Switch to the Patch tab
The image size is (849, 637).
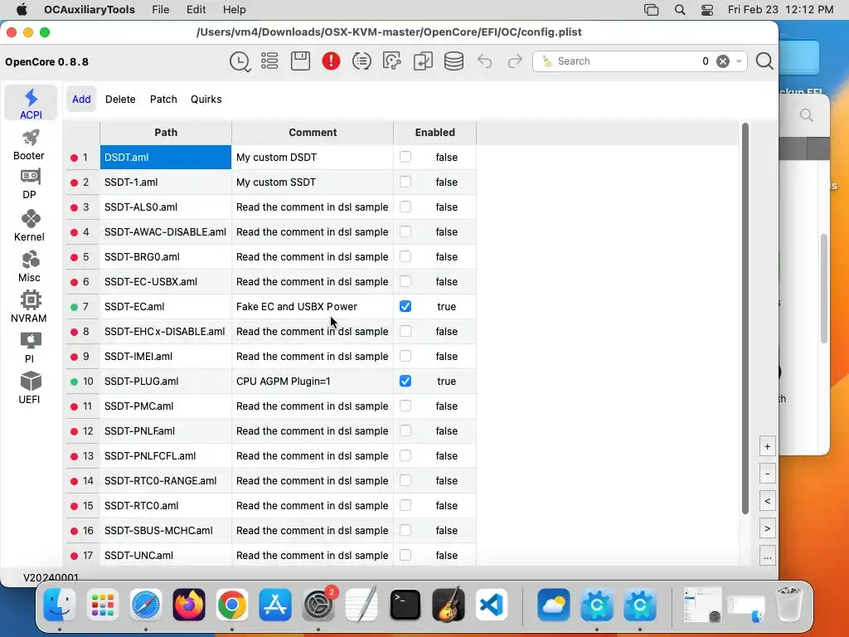[163, 100]
